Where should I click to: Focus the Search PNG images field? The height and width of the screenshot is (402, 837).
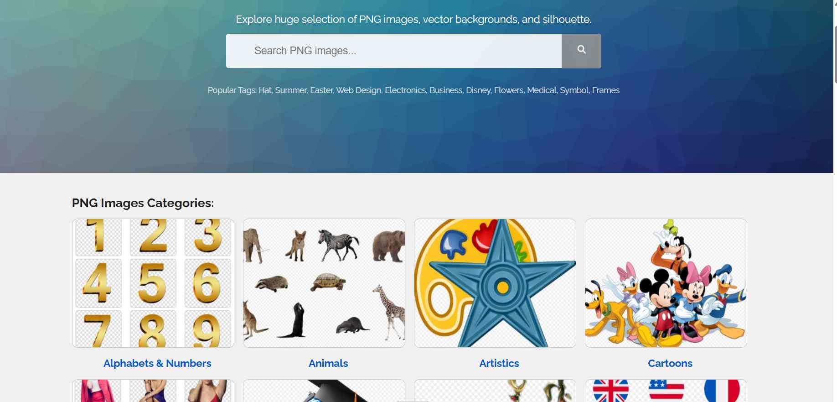394,51
